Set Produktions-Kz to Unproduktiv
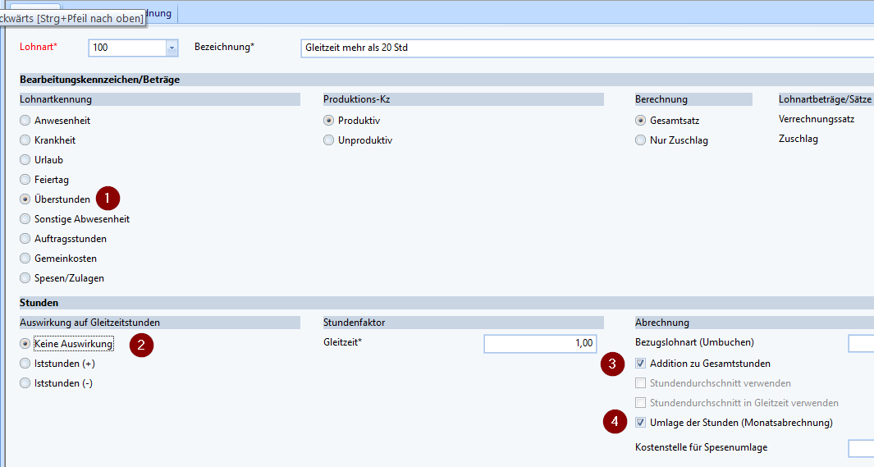The width and height of the screenshot is (874, 467). pos(329,140)
